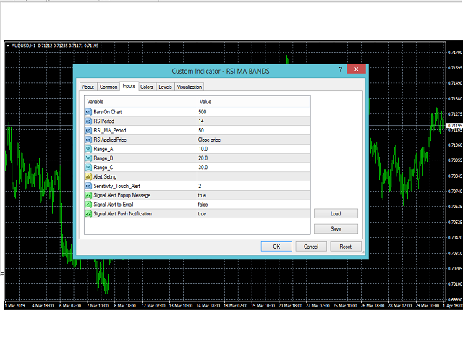This screenshot has height=347, width=463.
Task: Click the Signal Alert Popup Message boolean icon
Action: [x=89, y=195]
